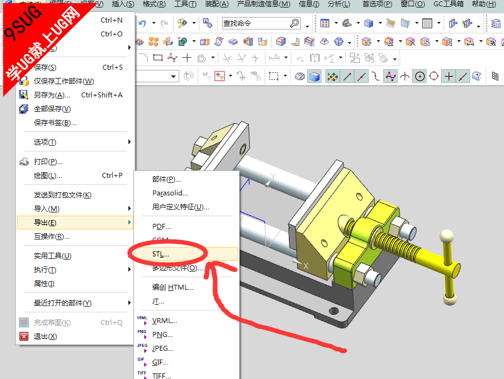This screenshot has height=379, width=504.
Task: Click the magnifier icon in command finder
Action: 294,23
